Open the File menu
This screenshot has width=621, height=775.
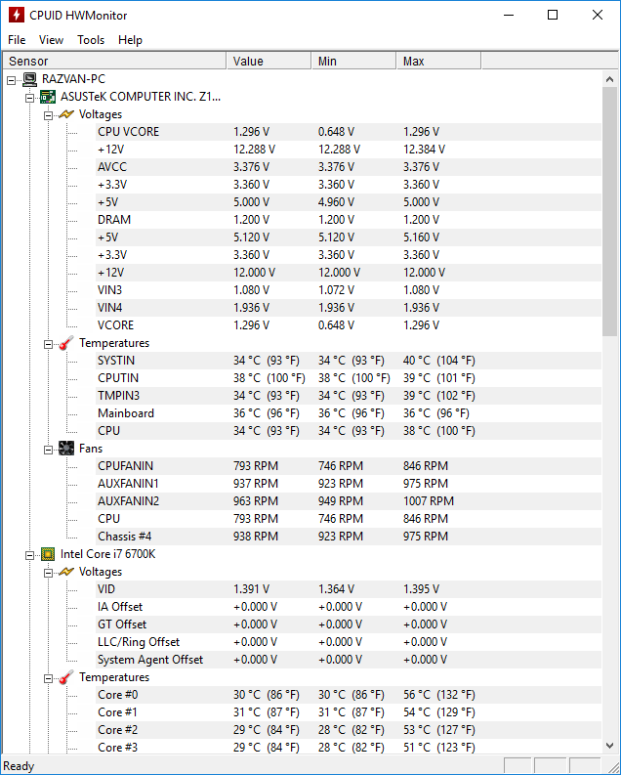(17, 40)
